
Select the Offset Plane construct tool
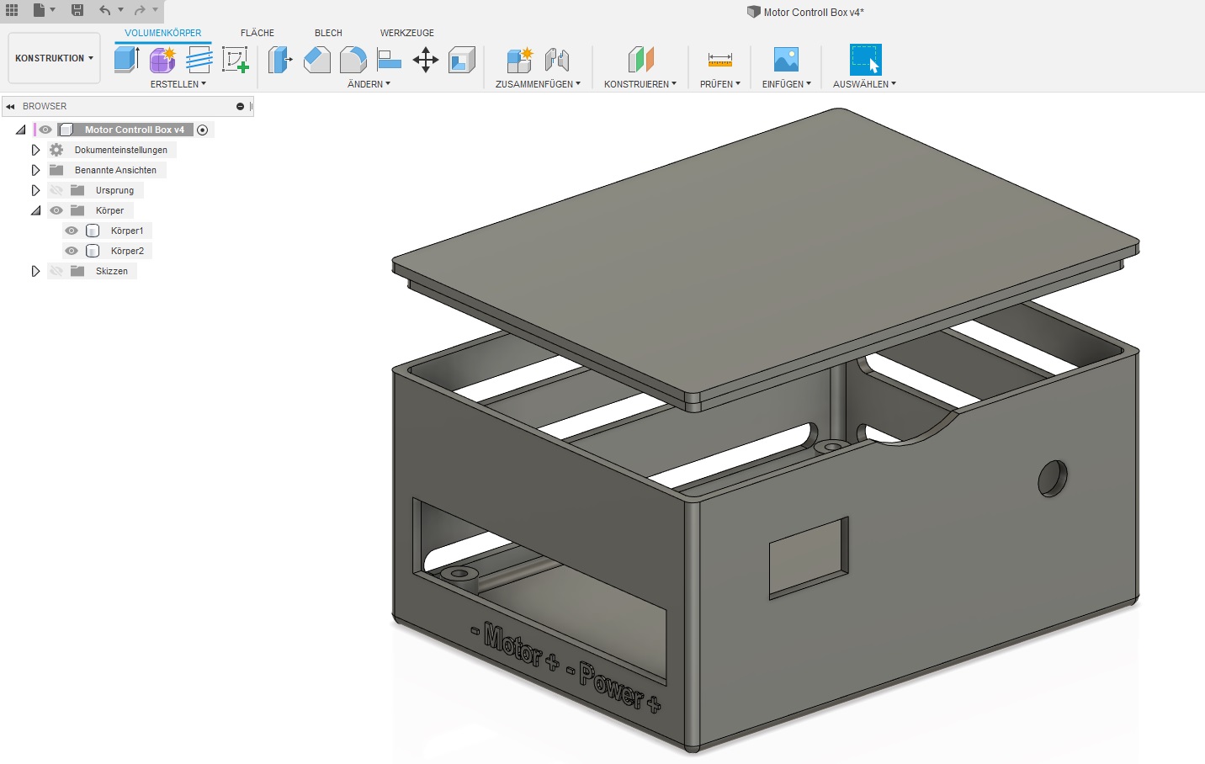(x=640, y=59)
